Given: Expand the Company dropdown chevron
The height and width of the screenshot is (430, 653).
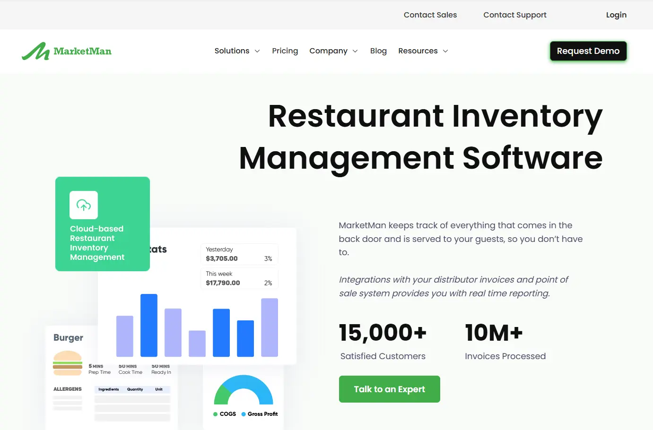Looking at the screenshot, I should point(355,51).
